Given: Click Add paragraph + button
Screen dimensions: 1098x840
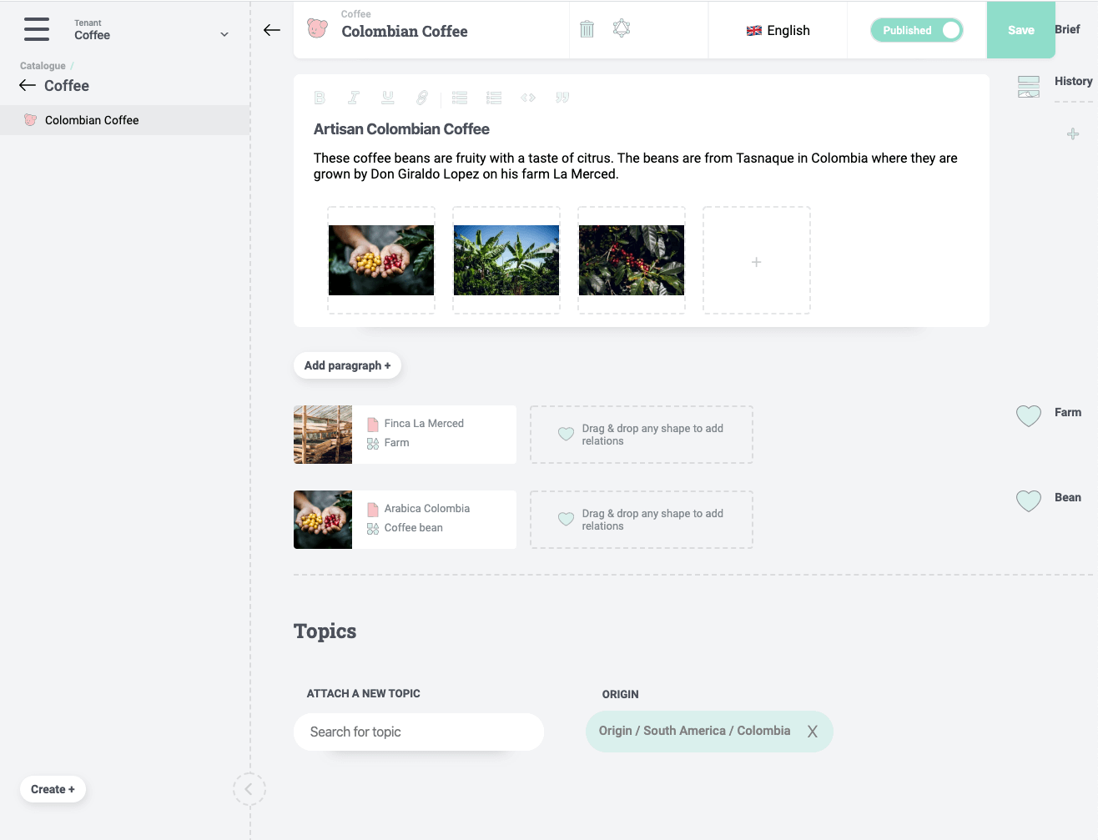Looking at the screenshot, I should tap(347, 365).
